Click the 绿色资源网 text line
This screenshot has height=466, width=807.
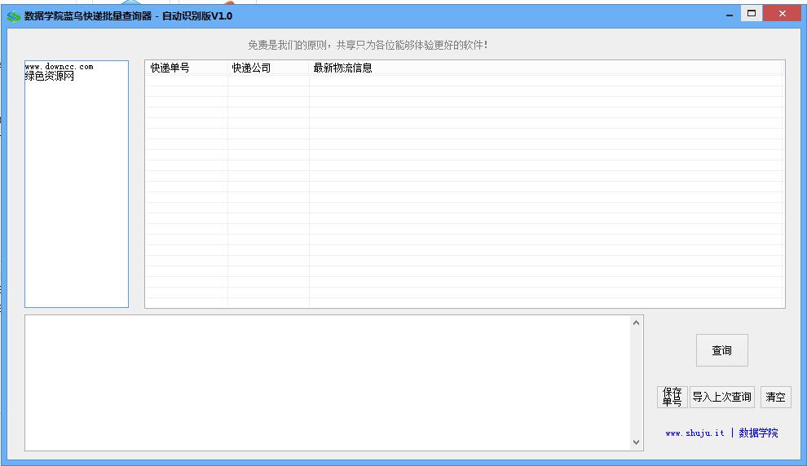coord(50,76)
